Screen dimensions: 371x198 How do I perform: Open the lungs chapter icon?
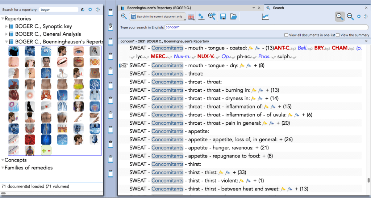pos(62,107)
